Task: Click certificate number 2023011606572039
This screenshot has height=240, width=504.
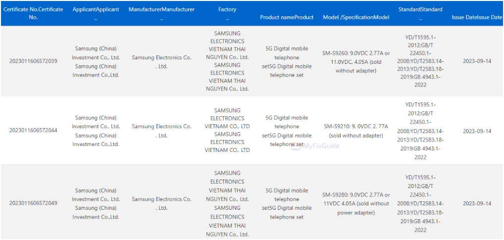Action: (x=33, y=61)
